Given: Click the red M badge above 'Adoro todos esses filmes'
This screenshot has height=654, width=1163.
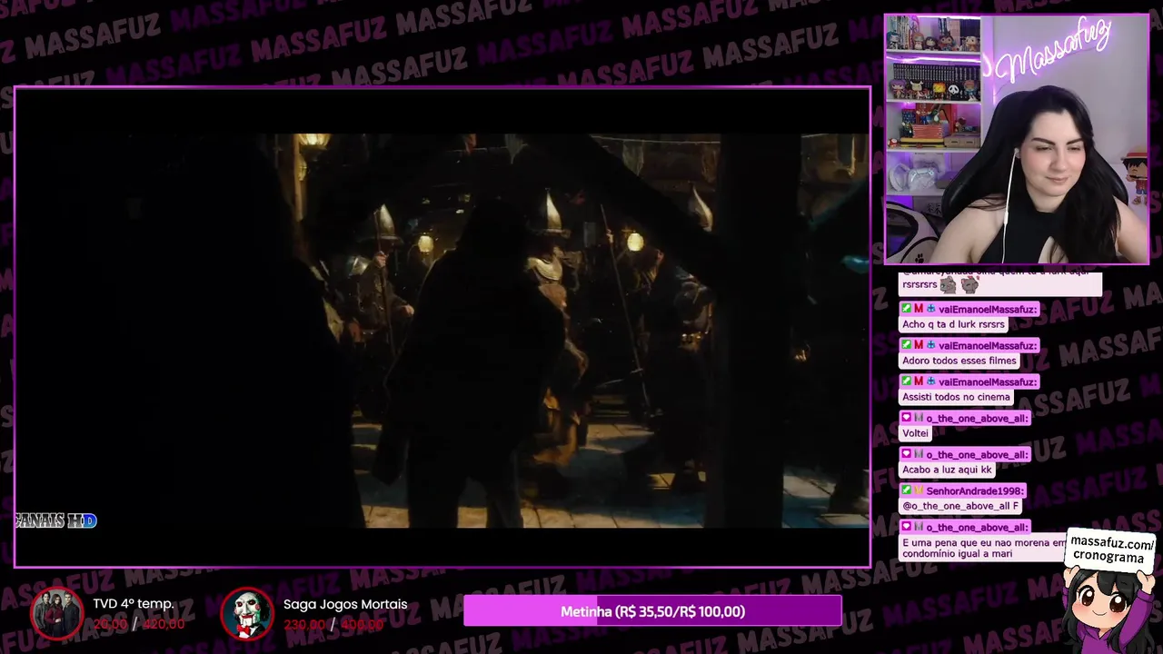Looking at the screenshot, I should pyautogui.click(x=919, y=345).
